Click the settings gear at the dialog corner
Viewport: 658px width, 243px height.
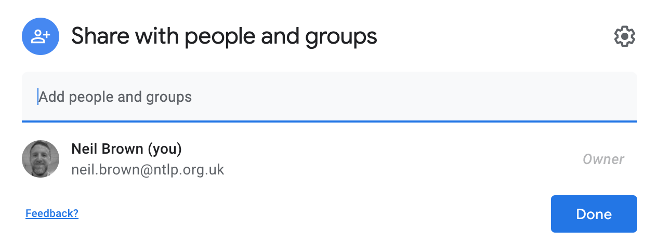point(625,36)
